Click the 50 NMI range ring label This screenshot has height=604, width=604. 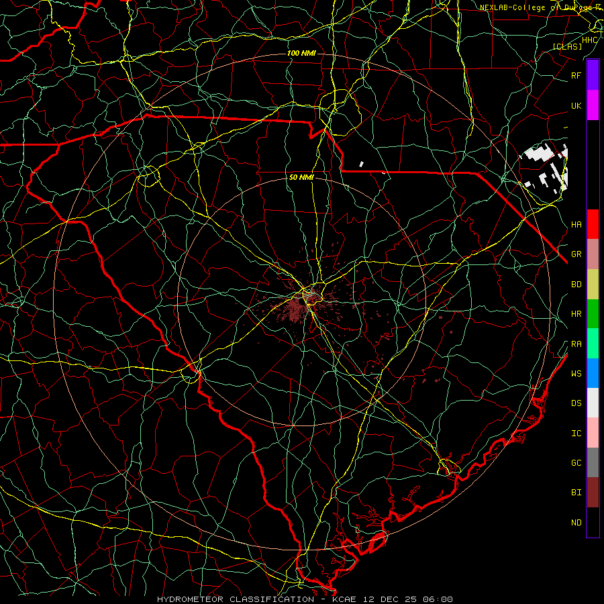[x=301, y=178]
